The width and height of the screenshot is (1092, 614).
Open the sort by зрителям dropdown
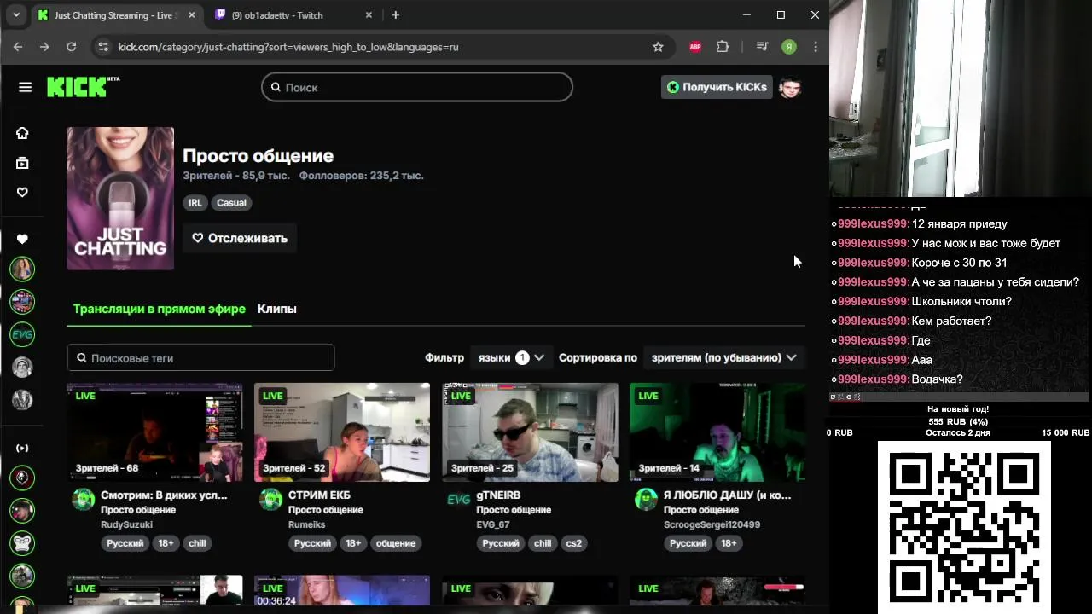tap(723, 357)
